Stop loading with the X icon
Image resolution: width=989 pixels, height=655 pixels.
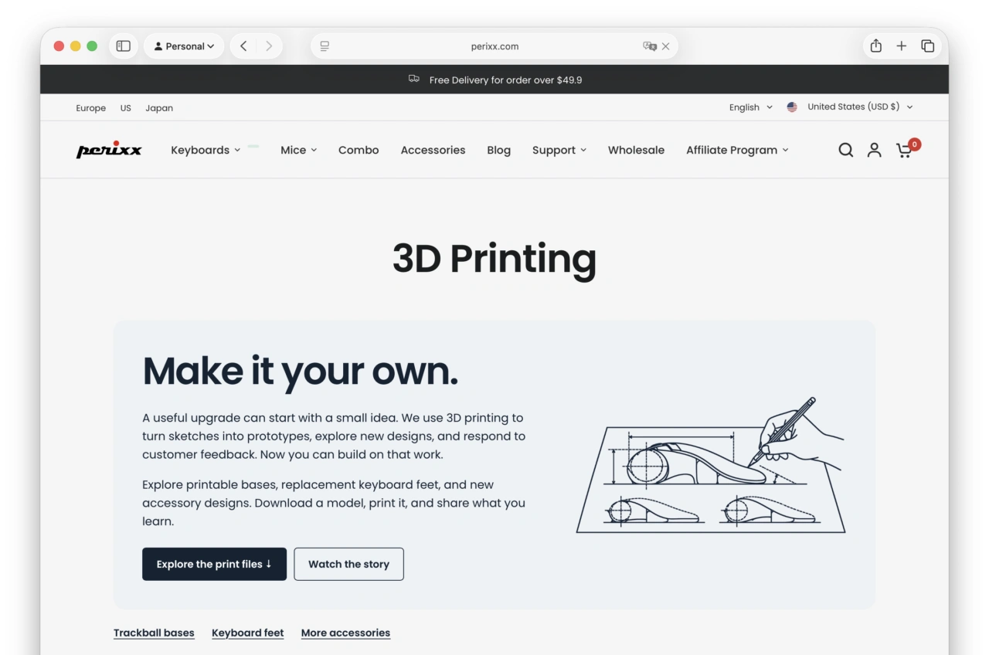(x=666, y=46)
